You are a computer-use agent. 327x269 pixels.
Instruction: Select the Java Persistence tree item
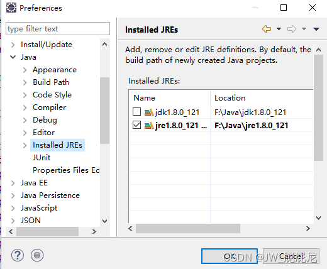pos(50,195)
